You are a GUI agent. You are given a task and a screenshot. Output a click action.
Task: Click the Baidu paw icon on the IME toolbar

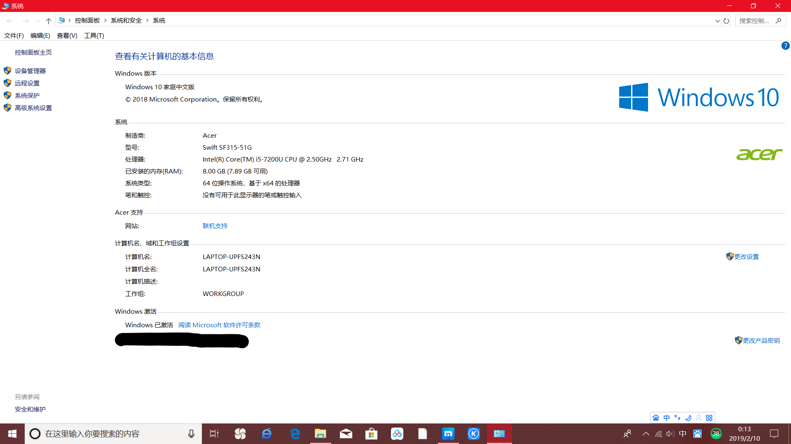click(656, 418)
